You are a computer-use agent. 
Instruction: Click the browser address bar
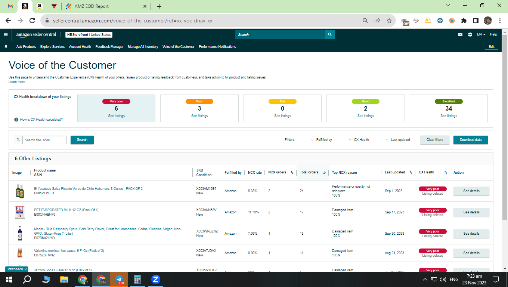tap(202, 21)
